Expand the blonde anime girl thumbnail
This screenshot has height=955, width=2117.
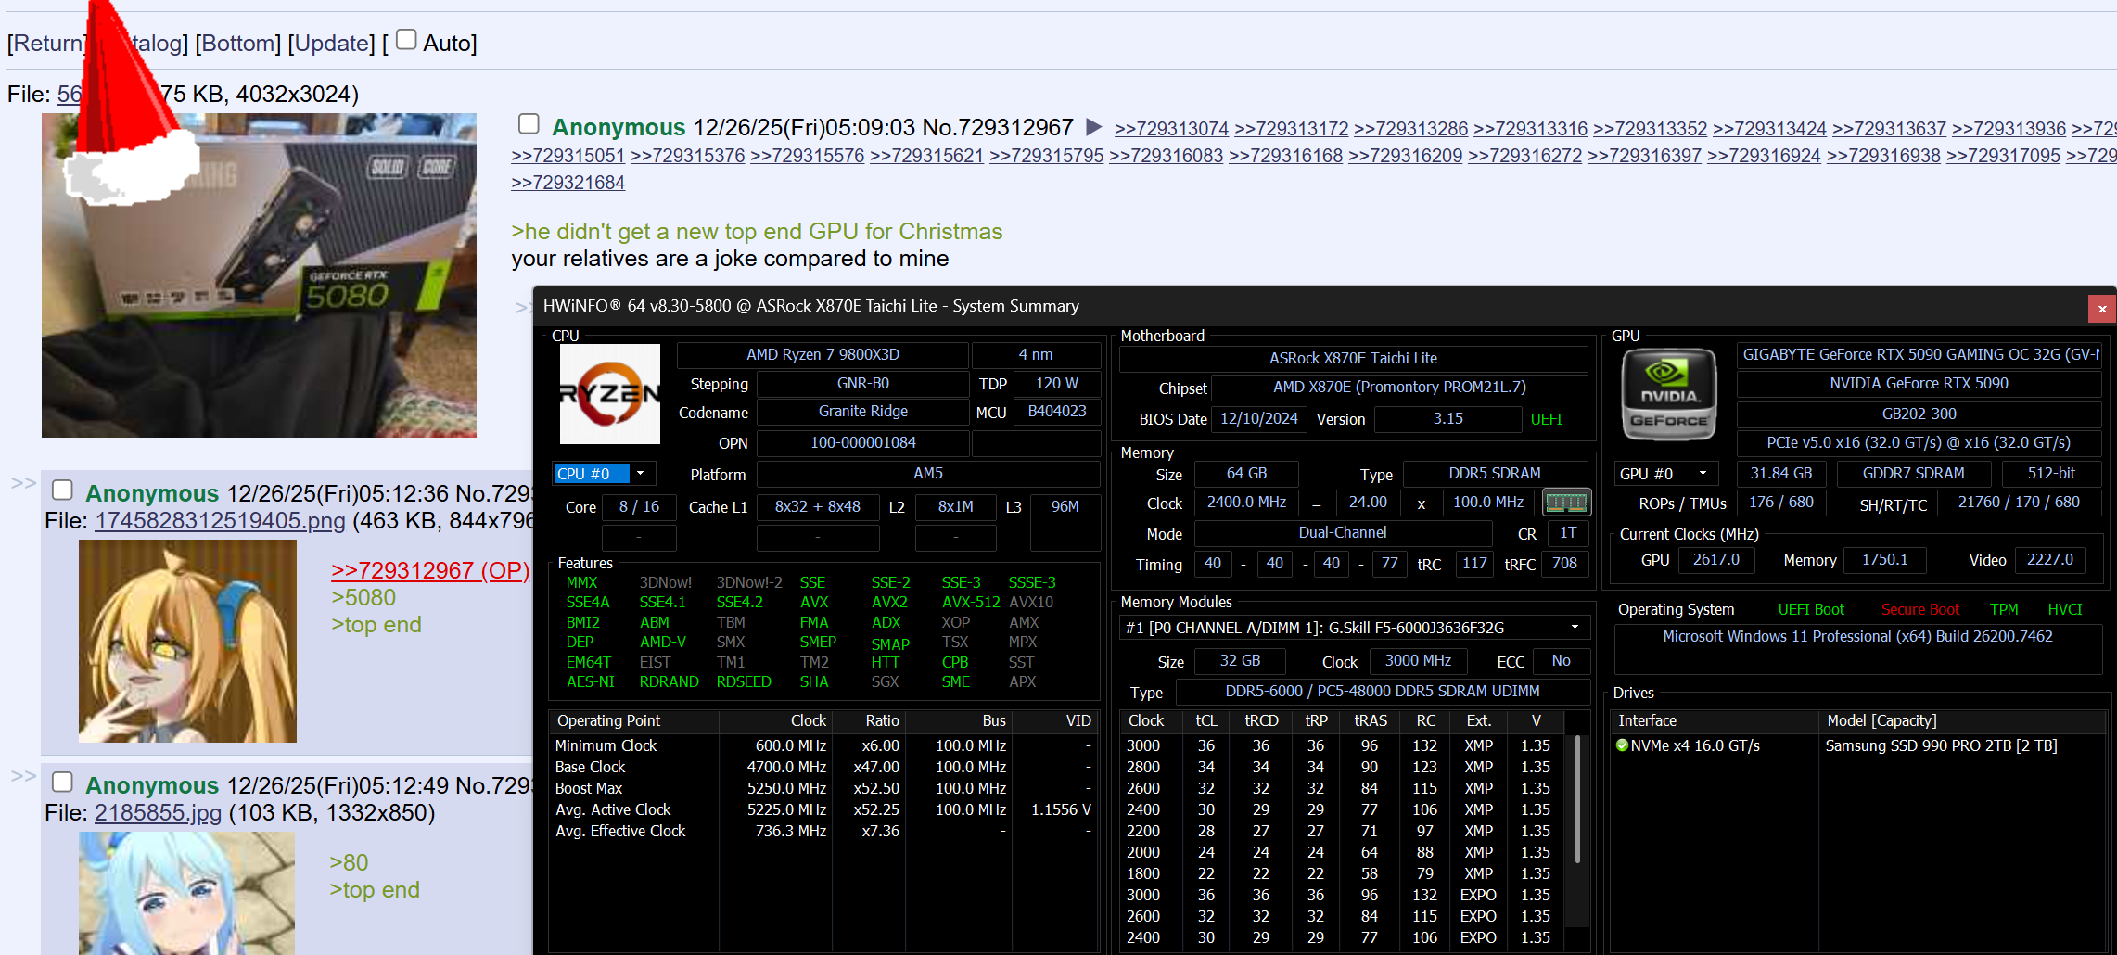click(187, 642)
